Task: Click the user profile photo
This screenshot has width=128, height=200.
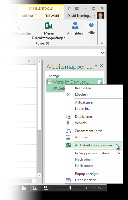Action: pyautogui.click(x=100, y=16)
